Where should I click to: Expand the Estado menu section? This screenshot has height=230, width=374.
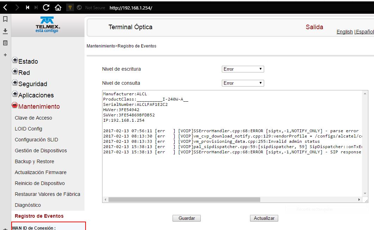click(15, 60)
